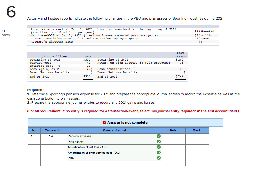
Task: Click the green checkmark beside PBO
Action: click(159, 158)
